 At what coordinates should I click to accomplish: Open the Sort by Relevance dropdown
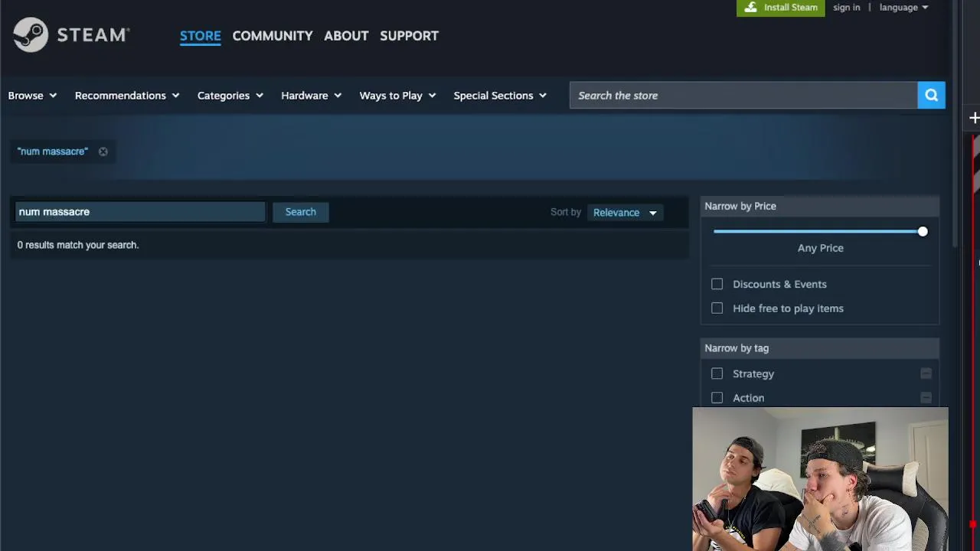[625, 213]
